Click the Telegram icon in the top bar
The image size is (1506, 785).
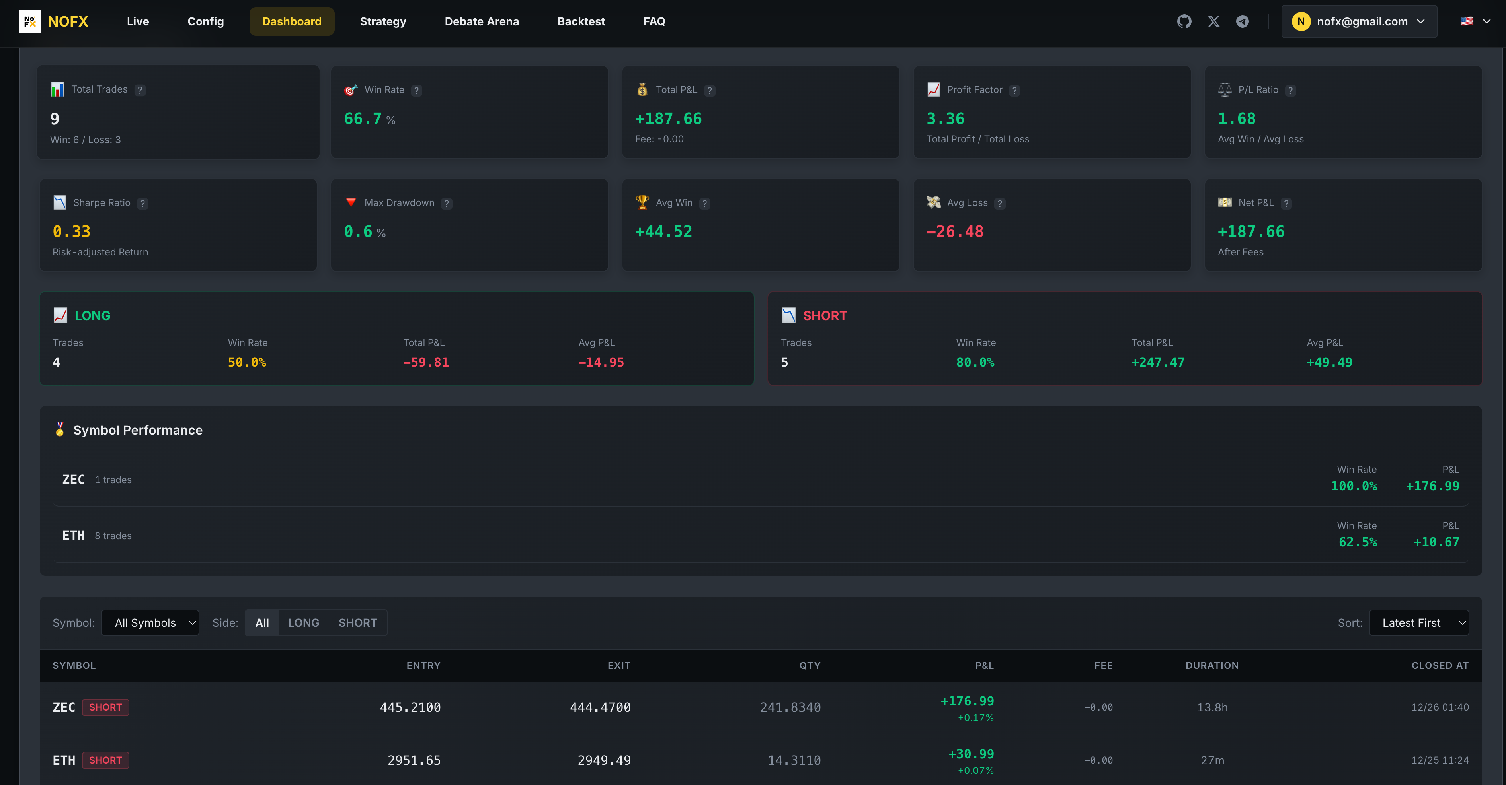pyautogui.click(x=1243, y=21)
